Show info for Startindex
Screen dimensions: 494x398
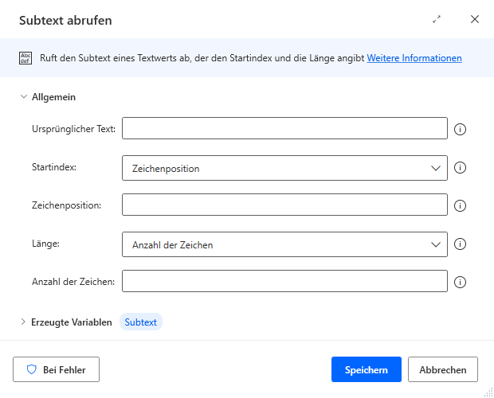coord(460,167)
